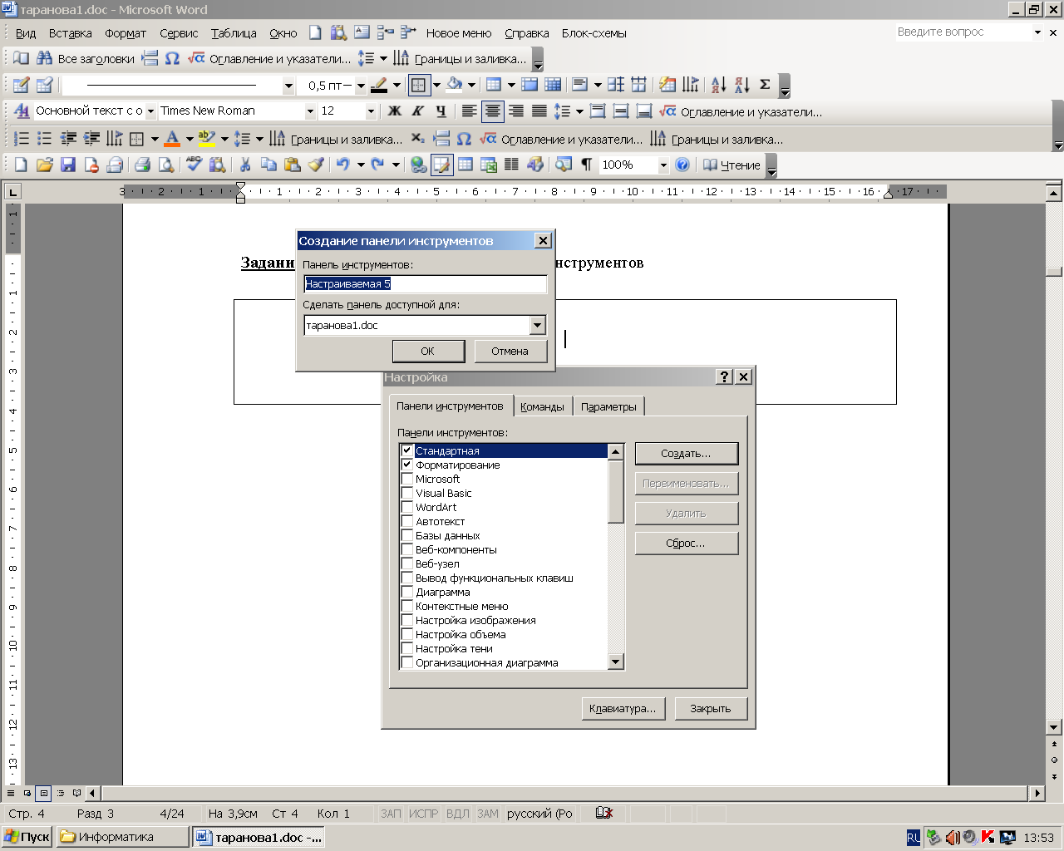1064x851 pixels.
Task: Click the show paragraph marks ¶ icon
Action: [x=587, y=165]
